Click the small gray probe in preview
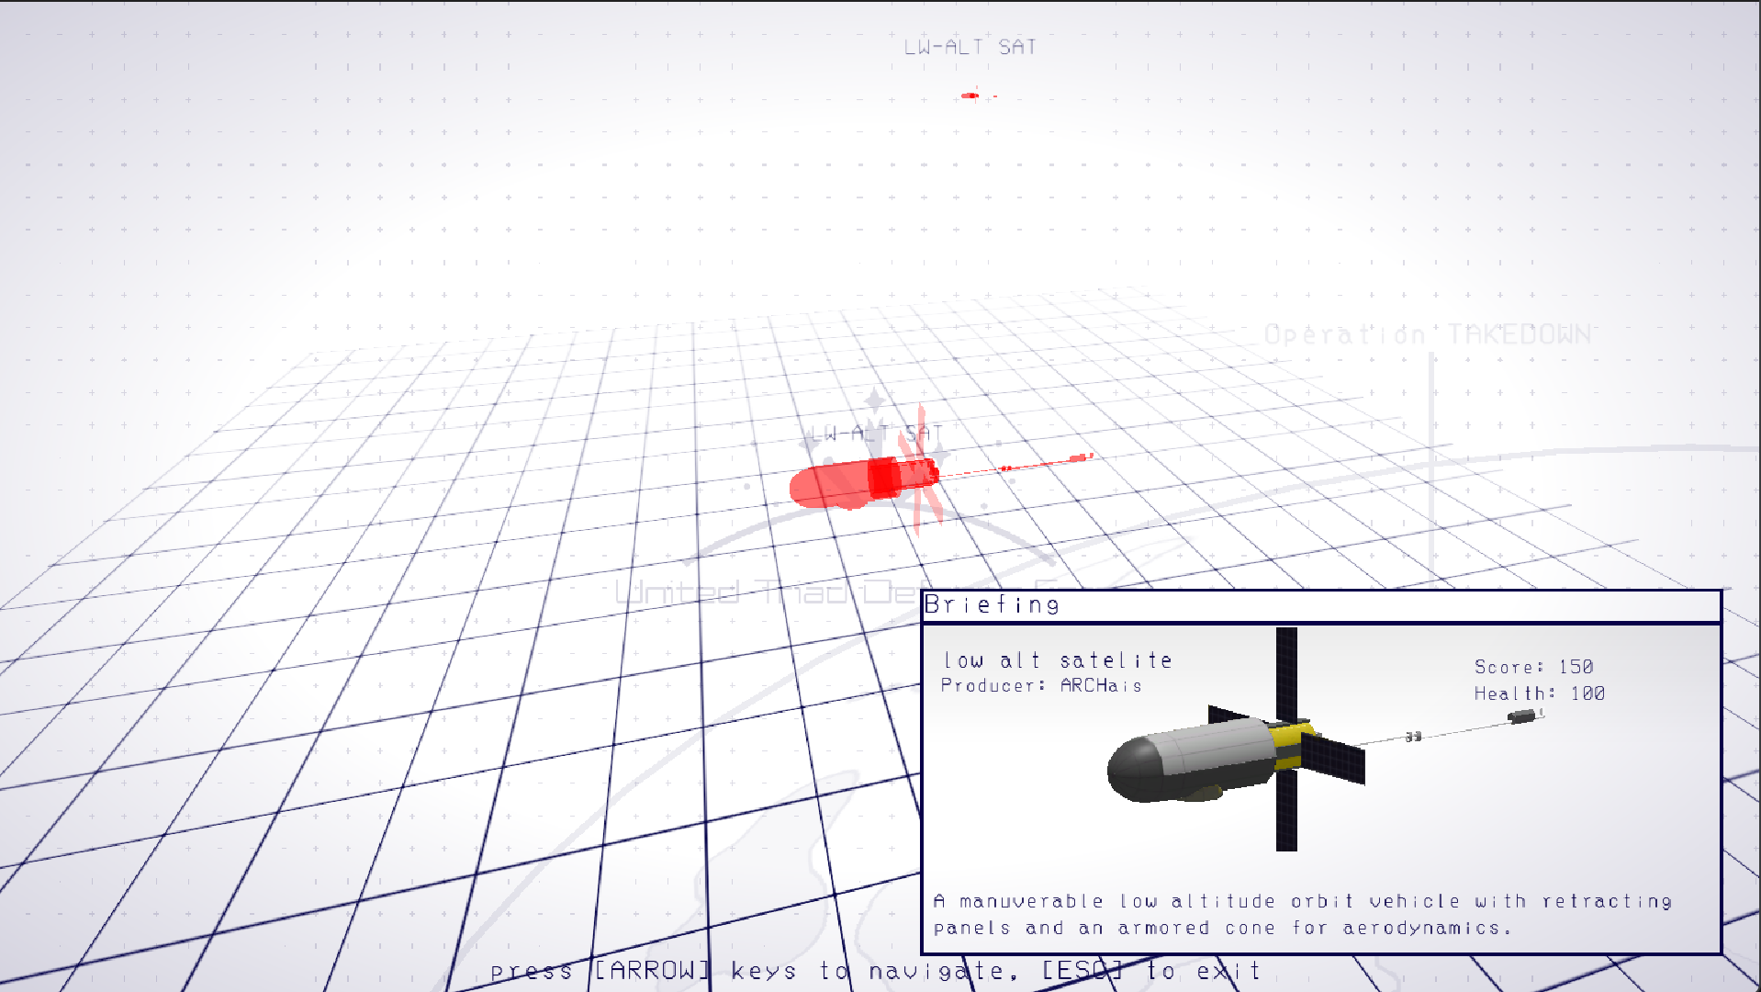The height and width of the screenshot is (992, 1761). [x=1525, y=716]
